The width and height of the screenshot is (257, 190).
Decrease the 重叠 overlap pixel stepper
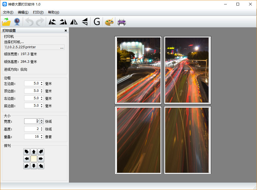click(x=42, y=138)
